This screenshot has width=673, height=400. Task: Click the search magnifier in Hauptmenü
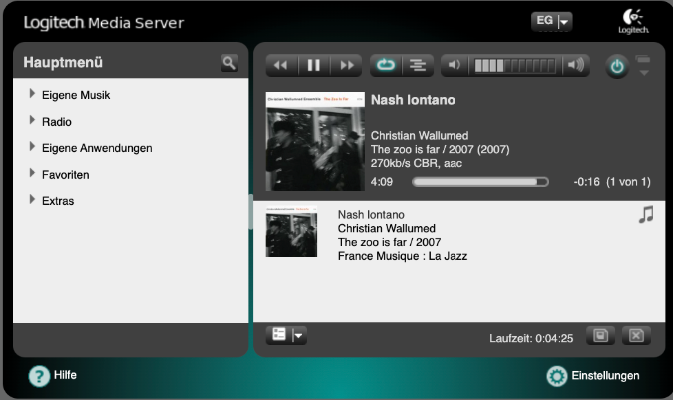[229, 63]
